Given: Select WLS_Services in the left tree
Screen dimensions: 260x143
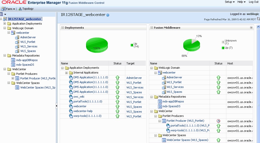Looking at the screenshot, I should 29,46.
